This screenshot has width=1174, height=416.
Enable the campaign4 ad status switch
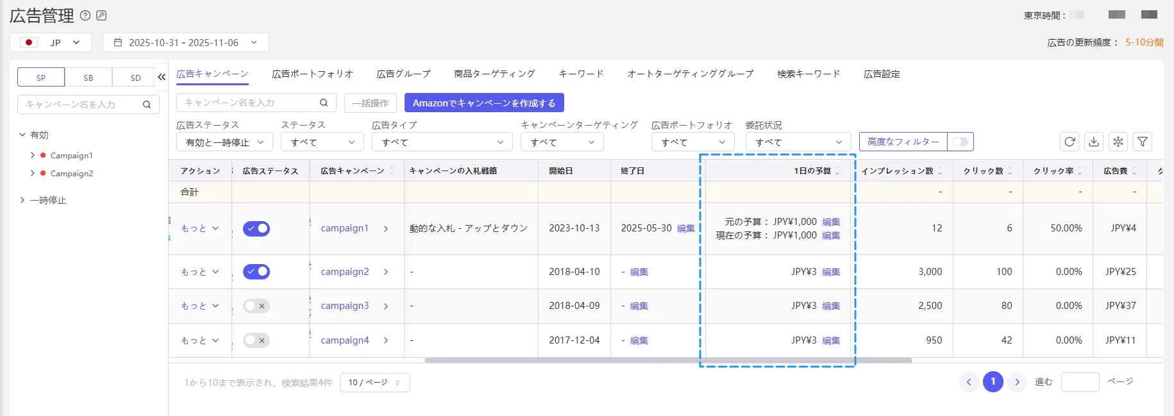(x=256, y=340)
